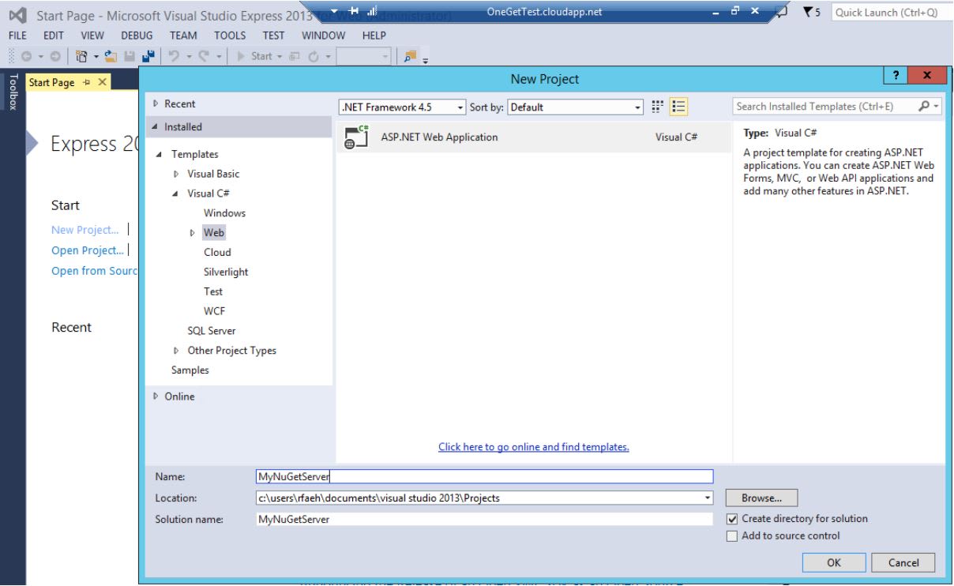This screenshot has height=586, width=954.
Task: Switch templates to small icons view
Action: tap(656, 106)
